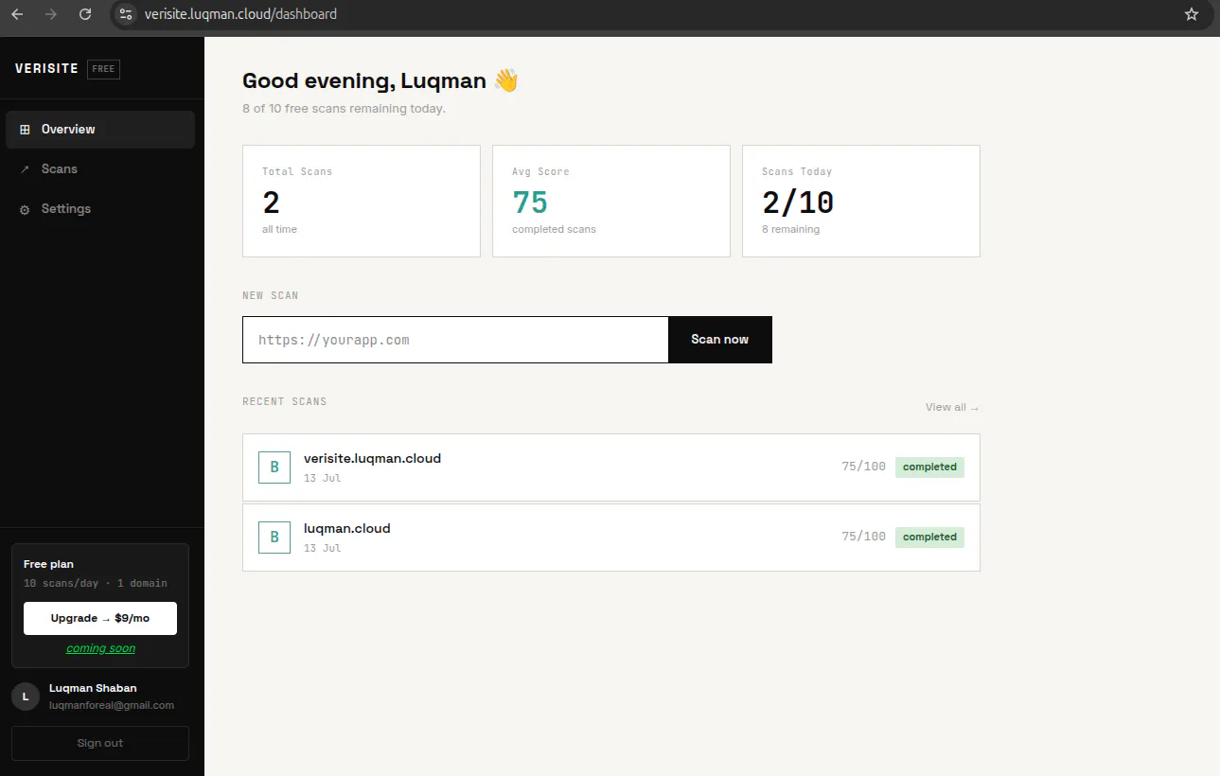Click the coming soon link
Viewport: 1220px width, 776px height.
pos(100,648)
